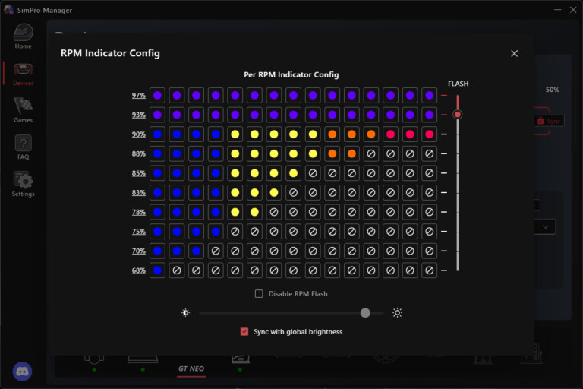Close the RPM Indicator Config dialog
Screen dimensions: 583x389
[514, 53]
